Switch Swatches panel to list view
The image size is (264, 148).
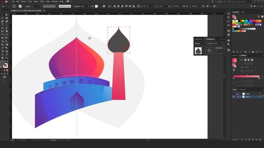[259, 16]
